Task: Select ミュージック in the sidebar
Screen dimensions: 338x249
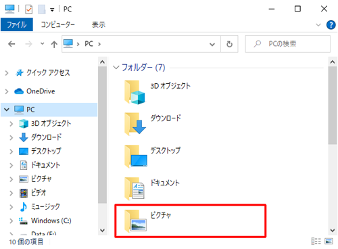Action: (x=45, y=206)
